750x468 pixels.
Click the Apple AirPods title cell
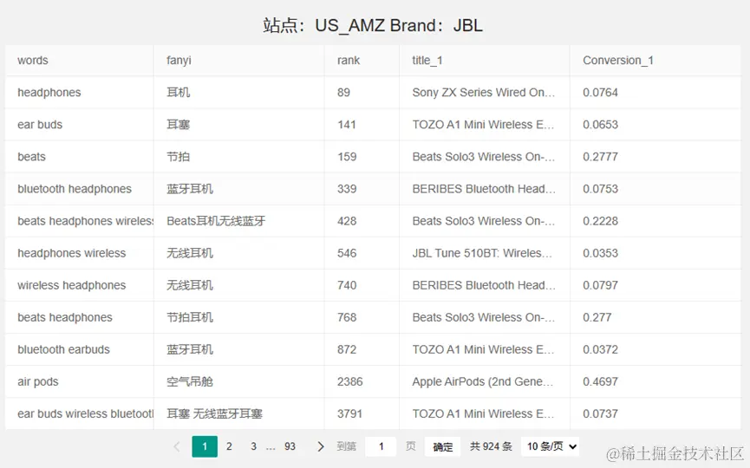click(x=483, y=381)
